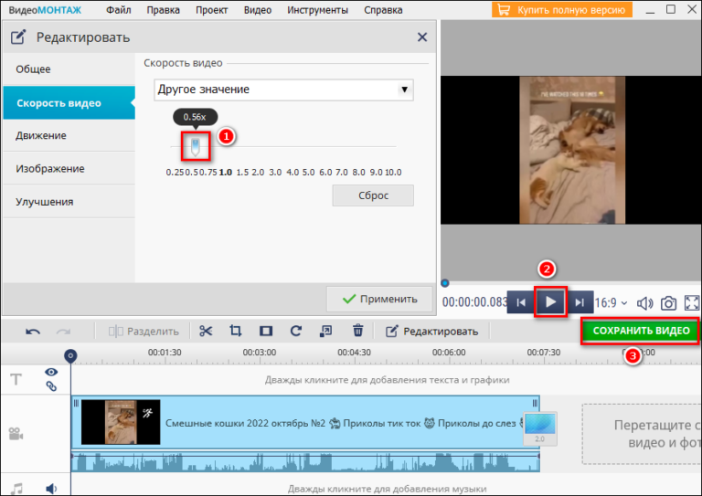The image size is (702, 496).
Task: Close the Редактировать panel
Action: click(x=421, y=37)
